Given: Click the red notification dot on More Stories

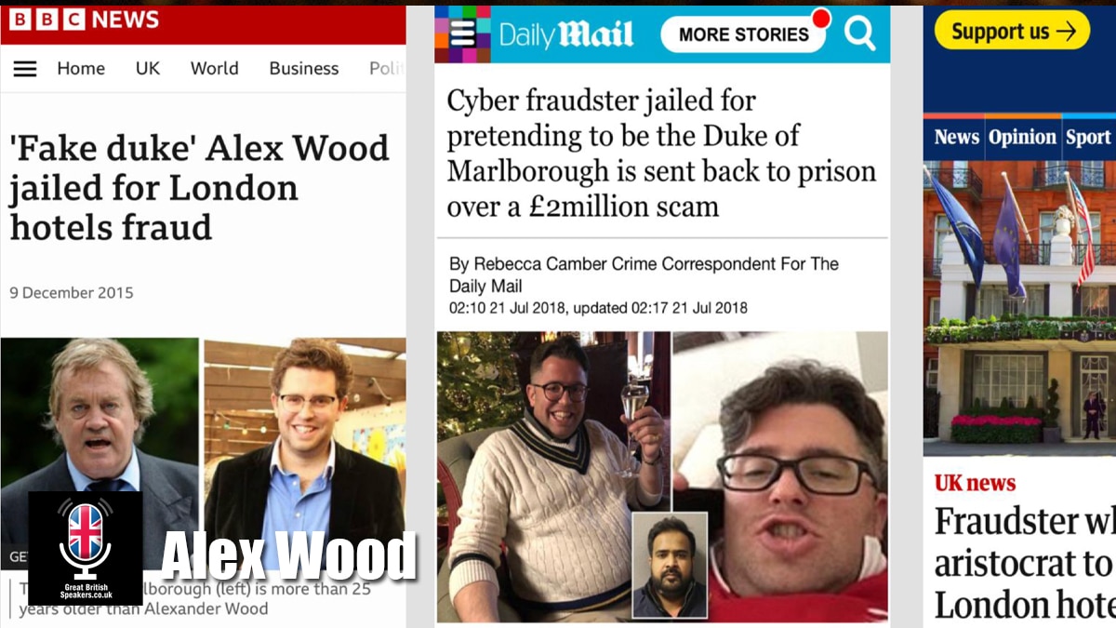Looking at the screenshot, I should point(820,18).
